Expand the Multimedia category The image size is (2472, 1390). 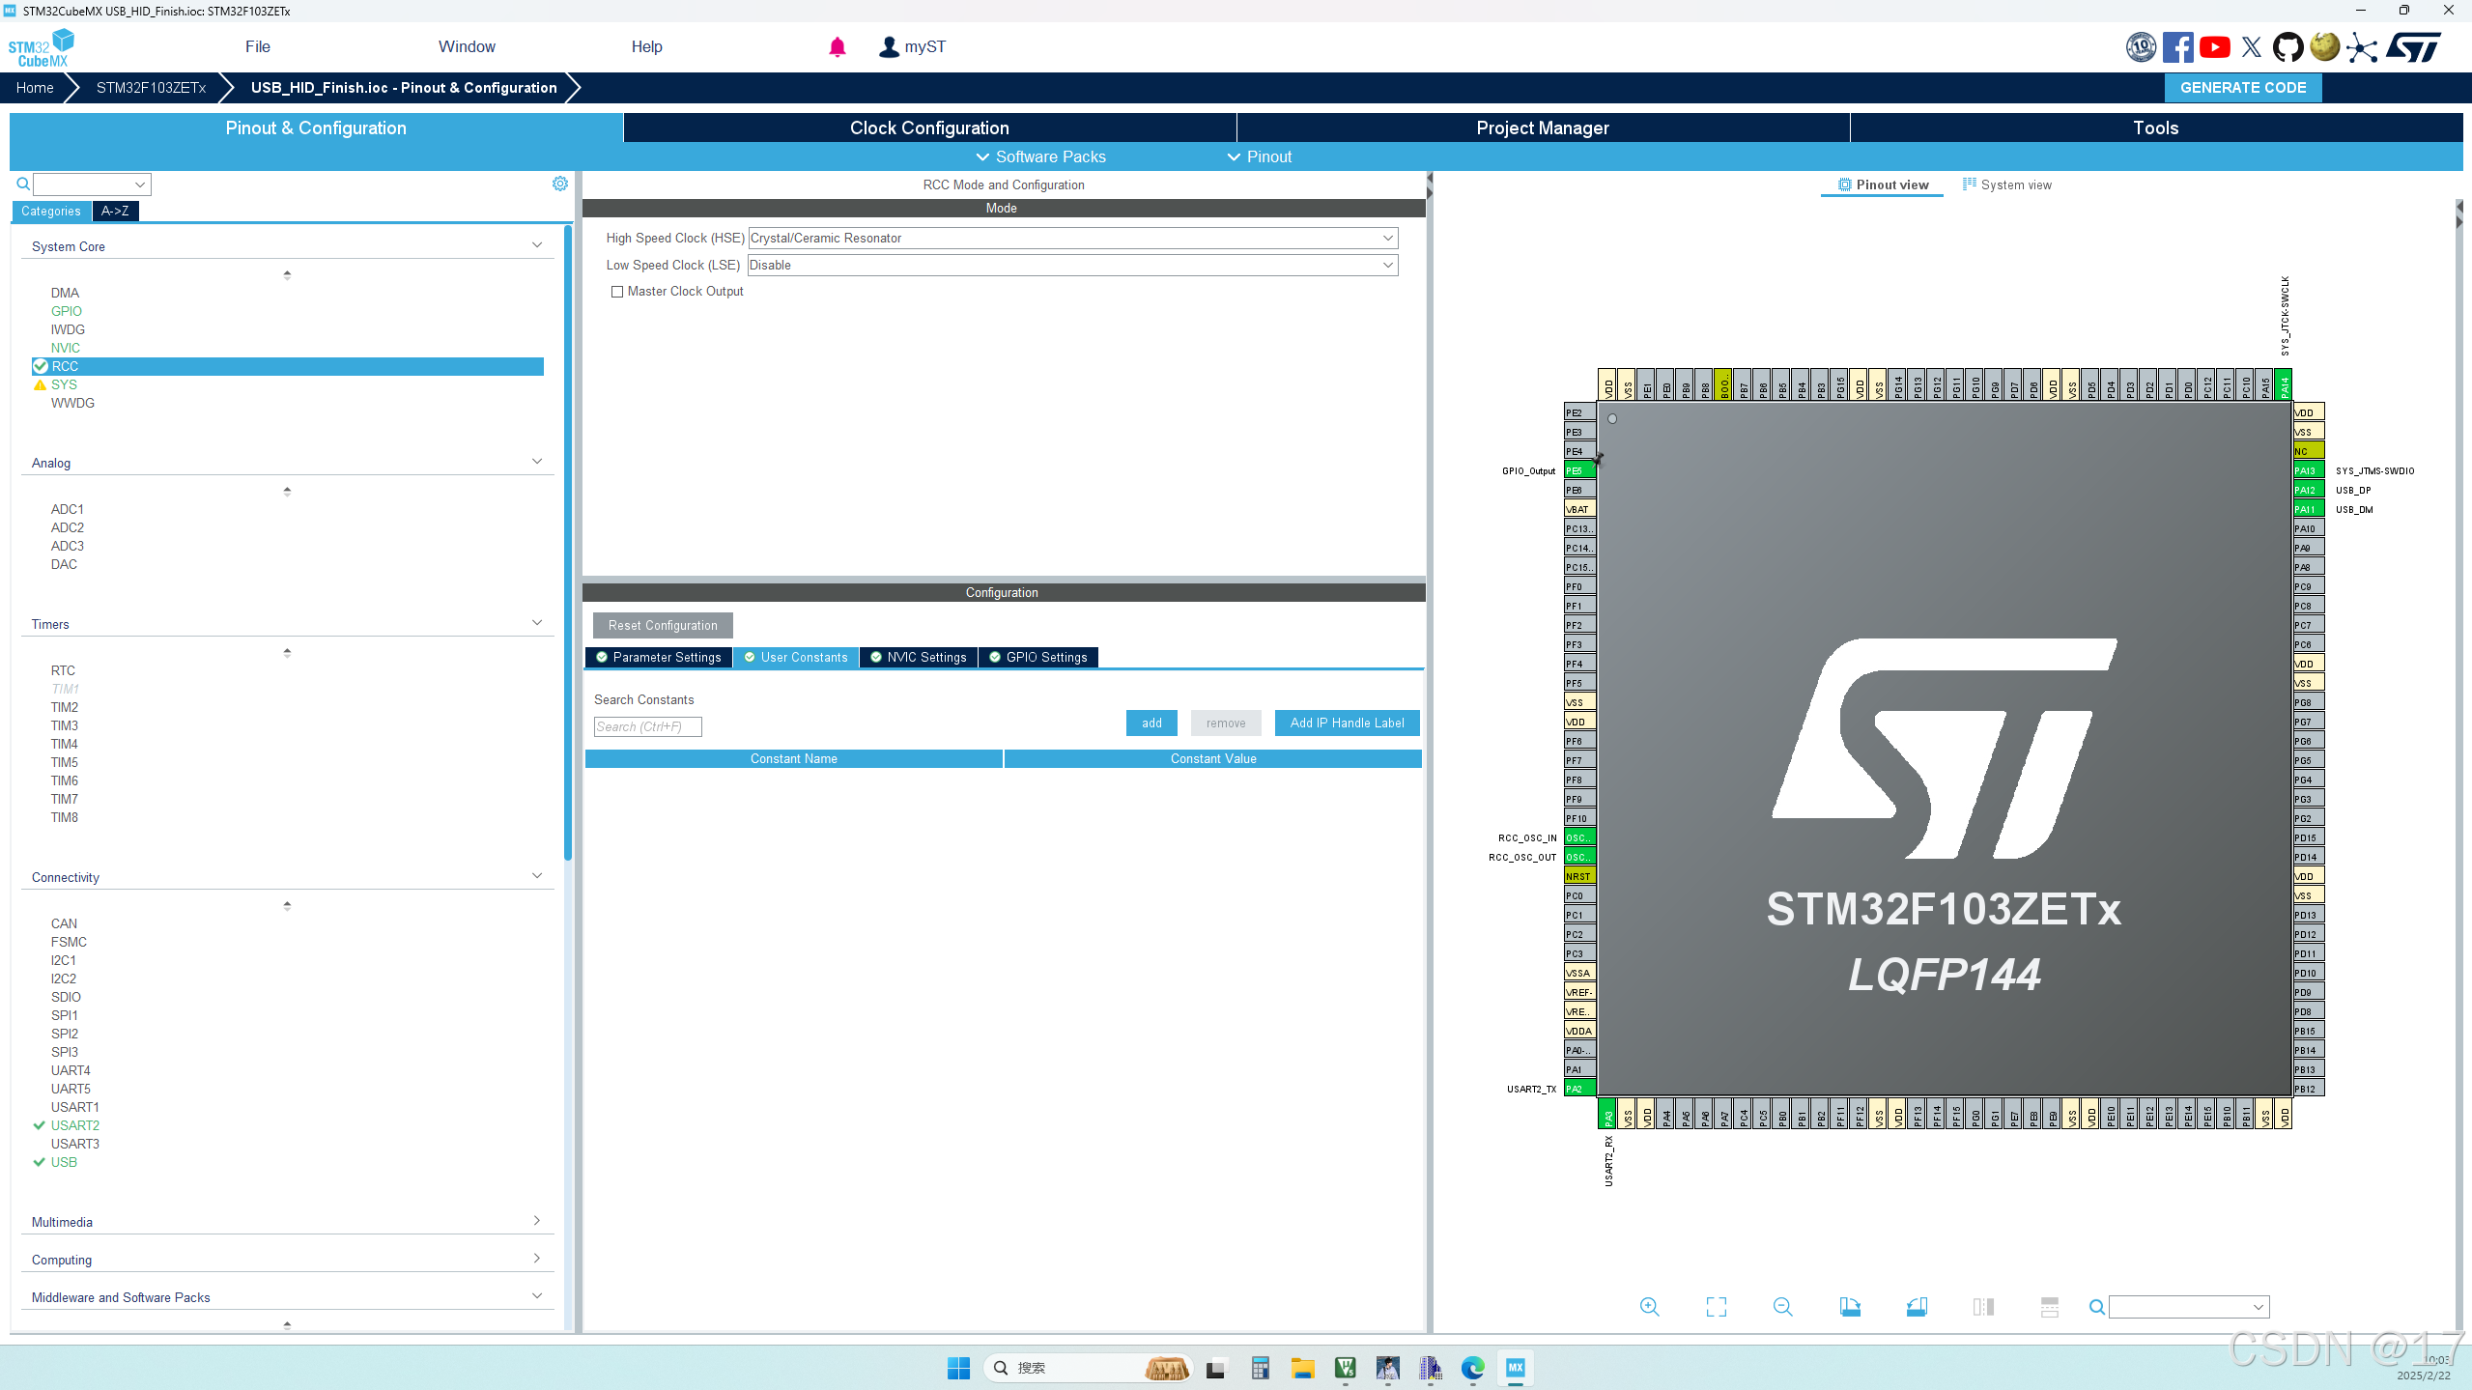click(x=537, y=1220)
